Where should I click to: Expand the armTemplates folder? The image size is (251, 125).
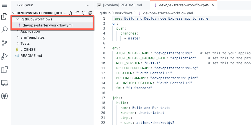point(32,38)
